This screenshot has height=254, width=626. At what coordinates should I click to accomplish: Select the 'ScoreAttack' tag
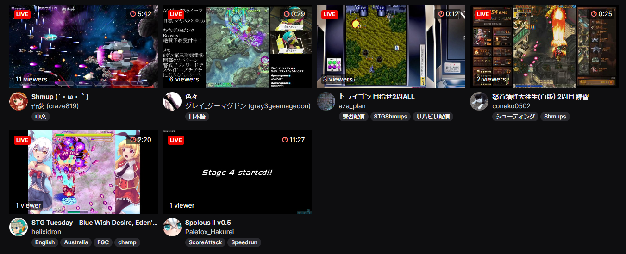click(x=206, y=242)
